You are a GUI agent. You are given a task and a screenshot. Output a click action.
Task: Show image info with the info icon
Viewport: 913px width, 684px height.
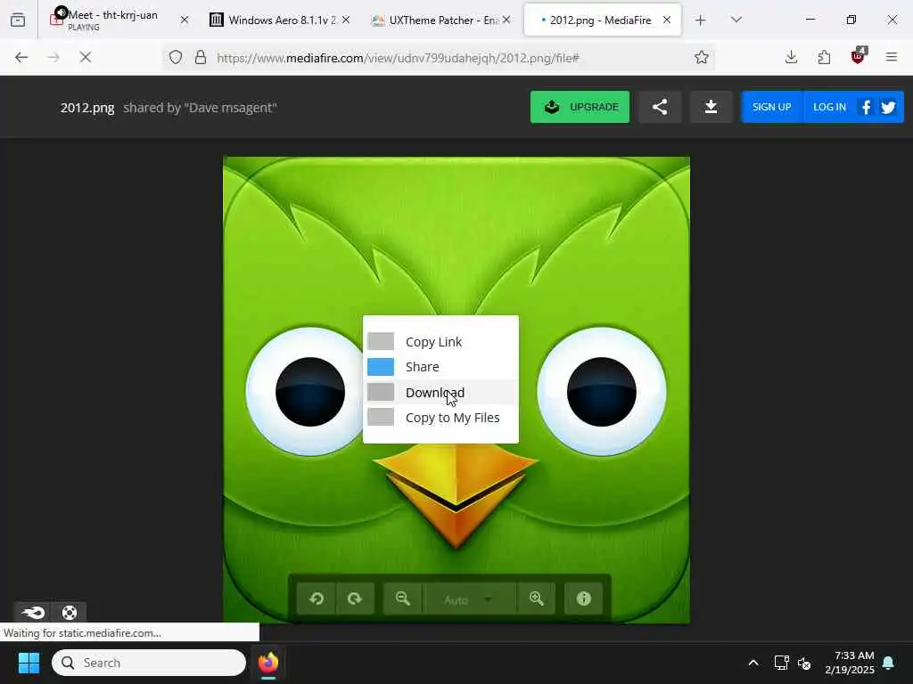click(x=583, y=598)
